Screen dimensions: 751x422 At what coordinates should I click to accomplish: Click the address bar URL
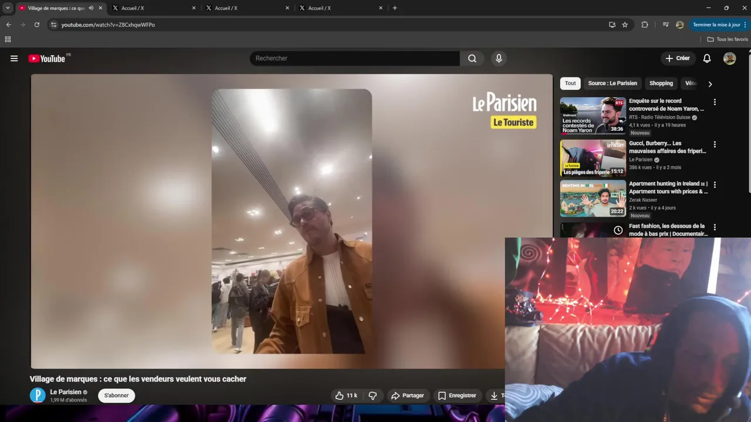coord(108,25)
